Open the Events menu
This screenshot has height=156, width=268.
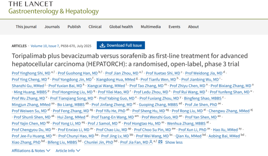[174, 27]
